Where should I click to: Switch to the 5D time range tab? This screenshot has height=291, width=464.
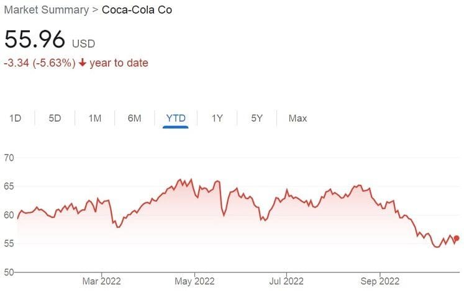(x=55, y=118)
